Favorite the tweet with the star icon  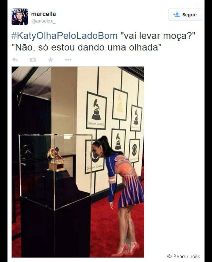pos(50,59)
